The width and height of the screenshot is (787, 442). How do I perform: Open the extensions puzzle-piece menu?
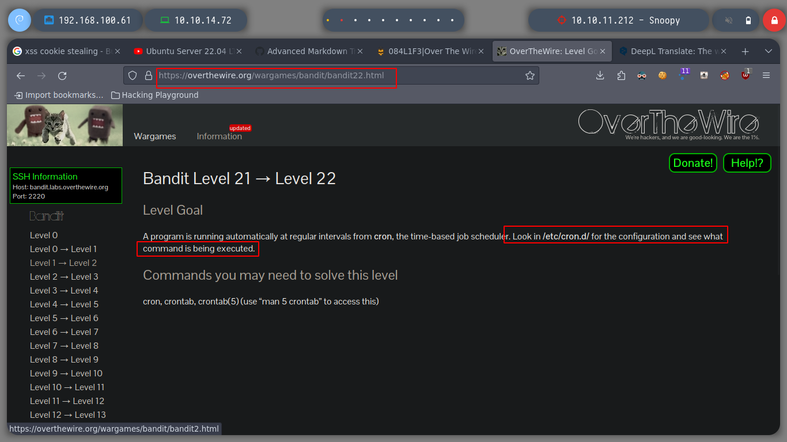(x=621, y=75)
